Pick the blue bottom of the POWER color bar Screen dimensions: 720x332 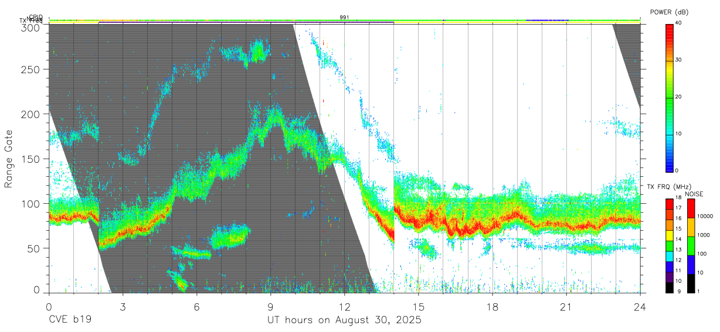point(669,167)
